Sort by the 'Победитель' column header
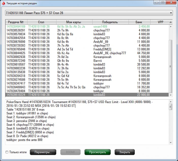 [111, 22]
